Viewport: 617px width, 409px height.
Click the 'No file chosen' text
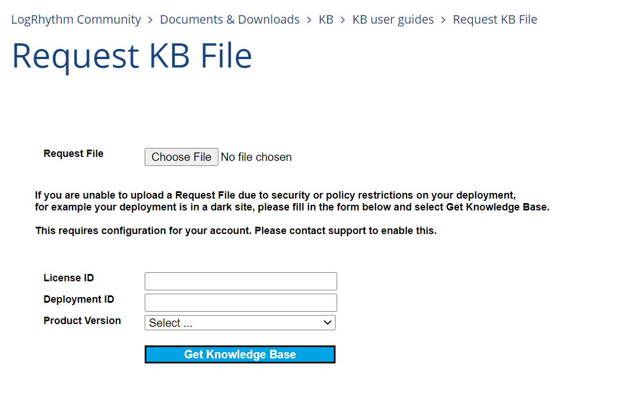[256, 158]
